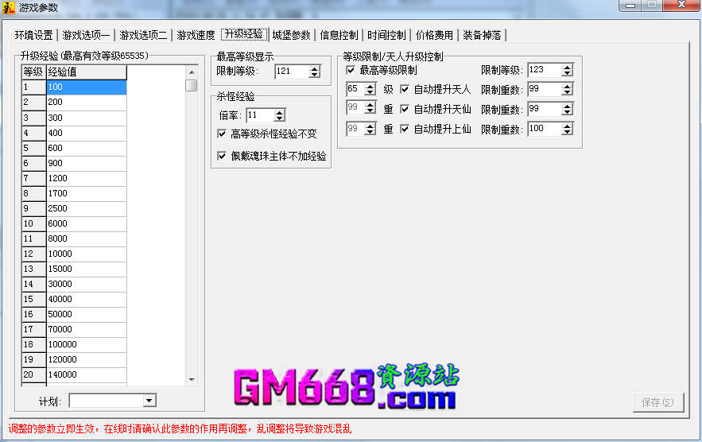Switch to the 城堡参数 tab
The image size is (702, 442).
click(291, 35)
